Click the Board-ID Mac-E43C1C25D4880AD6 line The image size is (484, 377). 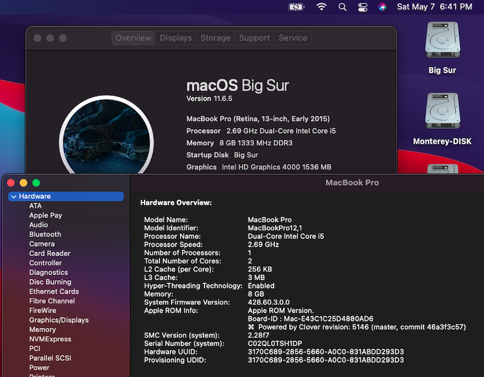310,319
